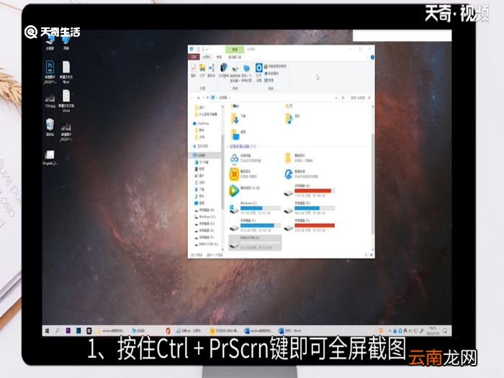Click Add a network location icon
The image size is (504, 378).
tap(246, 73)
